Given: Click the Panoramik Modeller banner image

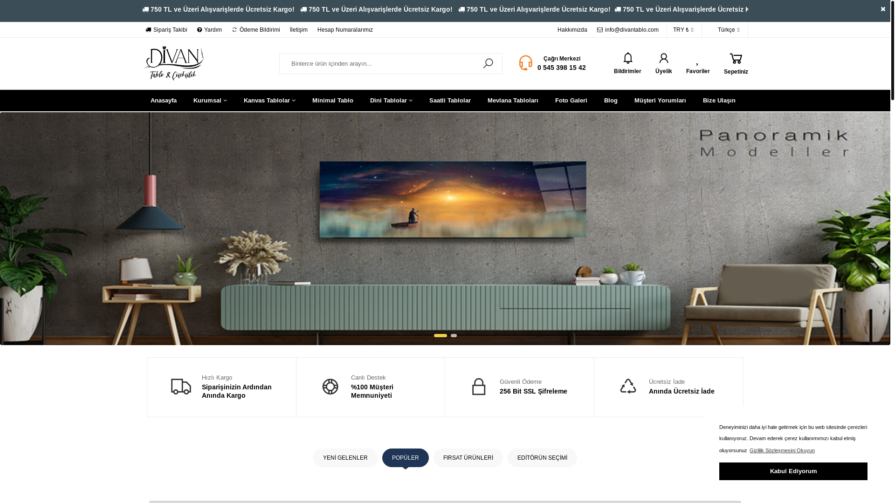Looking at the screenshot, I should tap(445, 228).
